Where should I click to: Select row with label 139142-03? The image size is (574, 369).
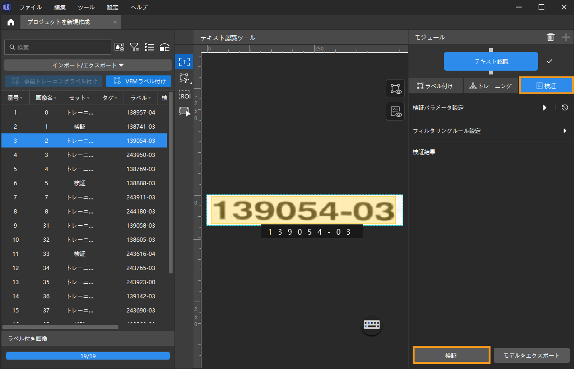(x=84, y=296)
